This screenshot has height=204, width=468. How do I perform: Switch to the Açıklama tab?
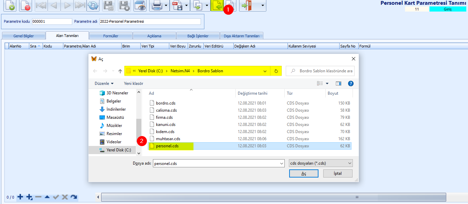click(x=154, y=36)
